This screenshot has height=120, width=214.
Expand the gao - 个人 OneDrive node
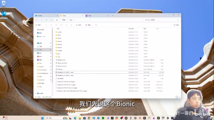(x=35, y=36)
